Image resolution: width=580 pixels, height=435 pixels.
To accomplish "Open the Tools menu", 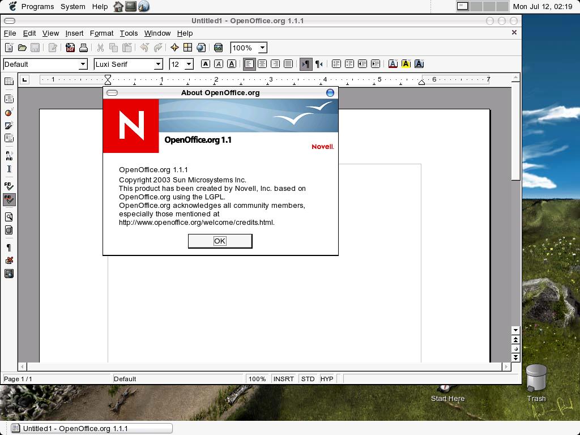I will [x=129, y=33].
